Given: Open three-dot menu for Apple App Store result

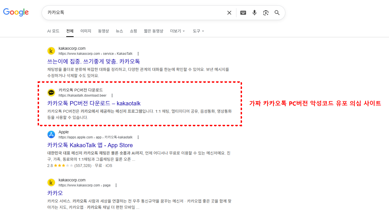Looking at the screenshot, I should tap(138, 137).
